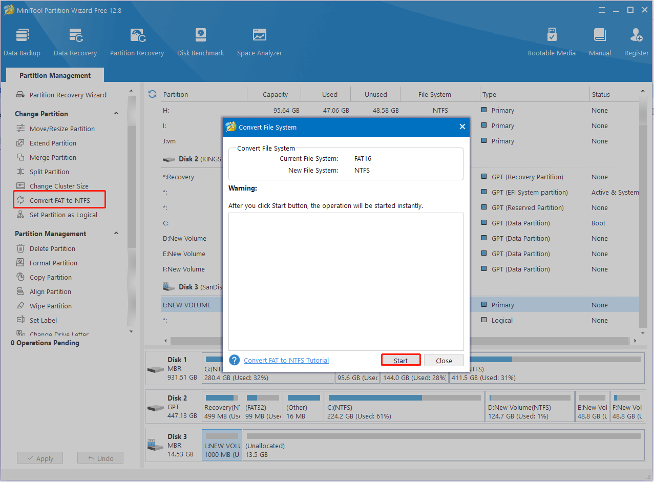
Task: Select the L:NEW VOLUME disk map block
Action: 222,445
